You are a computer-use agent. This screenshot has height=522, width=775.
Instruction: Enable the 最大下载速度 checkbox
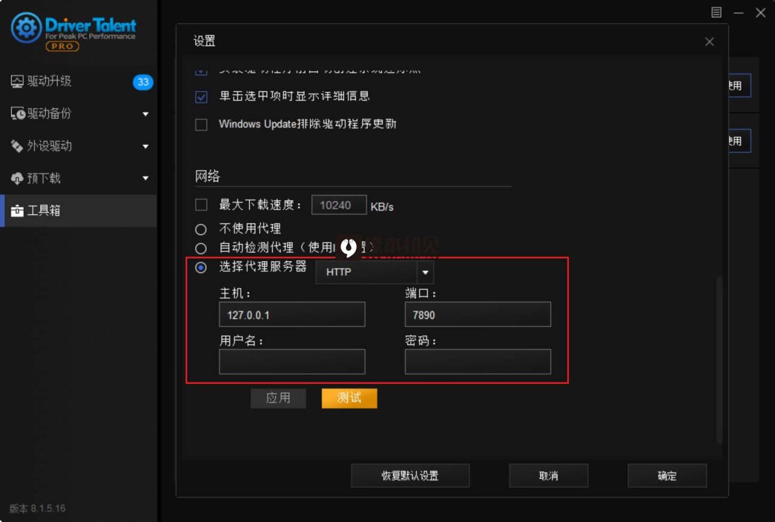pyautogui.click(x=201, y=205)
